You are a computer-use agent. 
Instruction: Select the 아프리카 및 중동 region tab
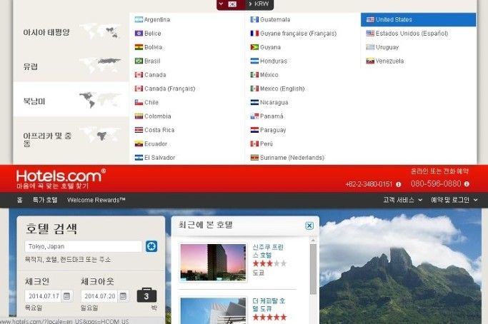pos(71,139)
